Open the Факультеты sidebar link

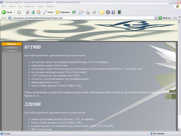(x=12, y=47)
